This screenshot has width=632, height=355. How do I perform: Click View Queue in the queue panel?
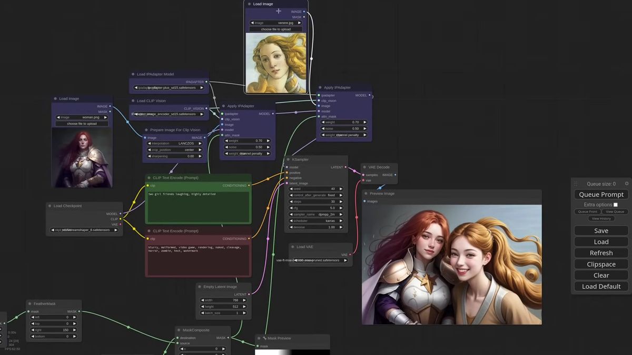[x=615, y=212]
